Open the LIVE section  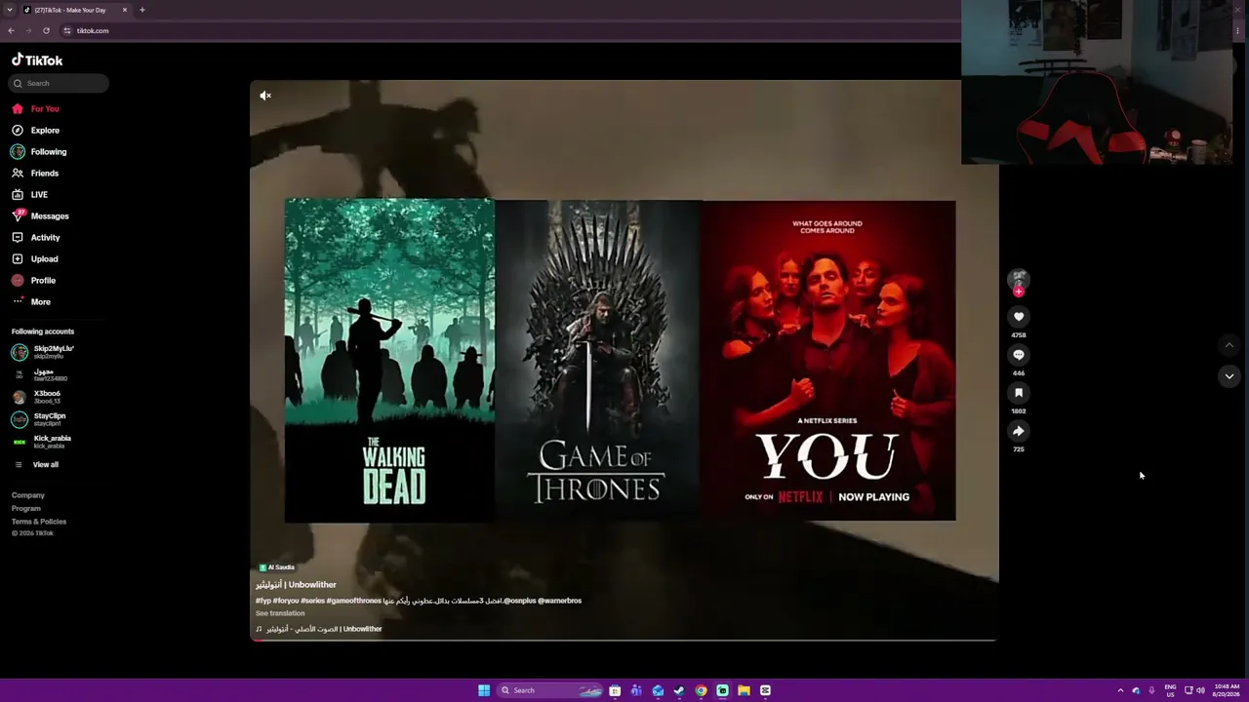[30, 194]
